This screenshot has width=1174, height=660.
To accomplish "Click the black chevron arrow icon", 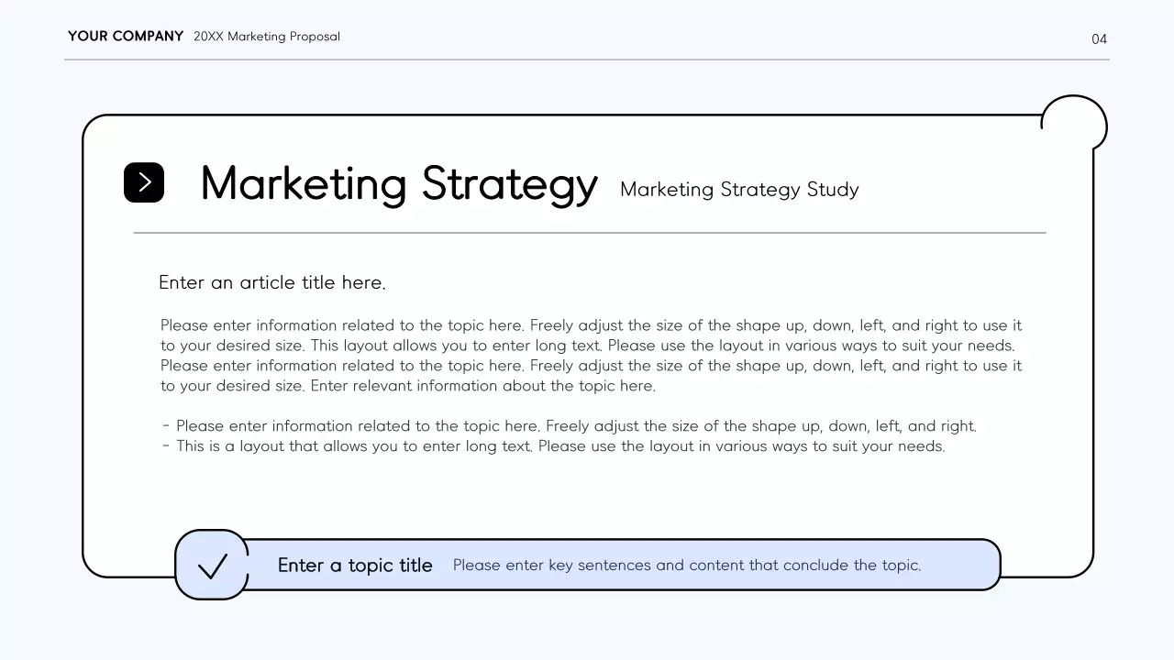I will (144, 182).
